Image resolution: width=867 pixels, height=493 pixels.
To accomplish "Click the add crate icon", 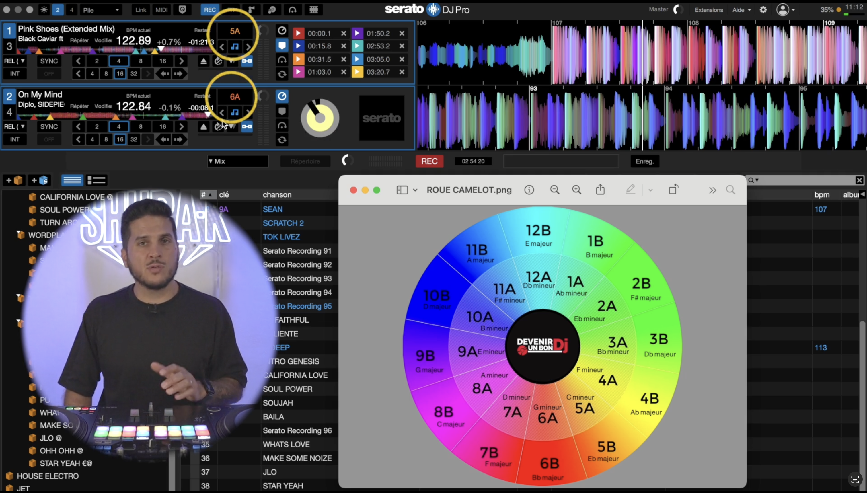I will coord(14,180).
